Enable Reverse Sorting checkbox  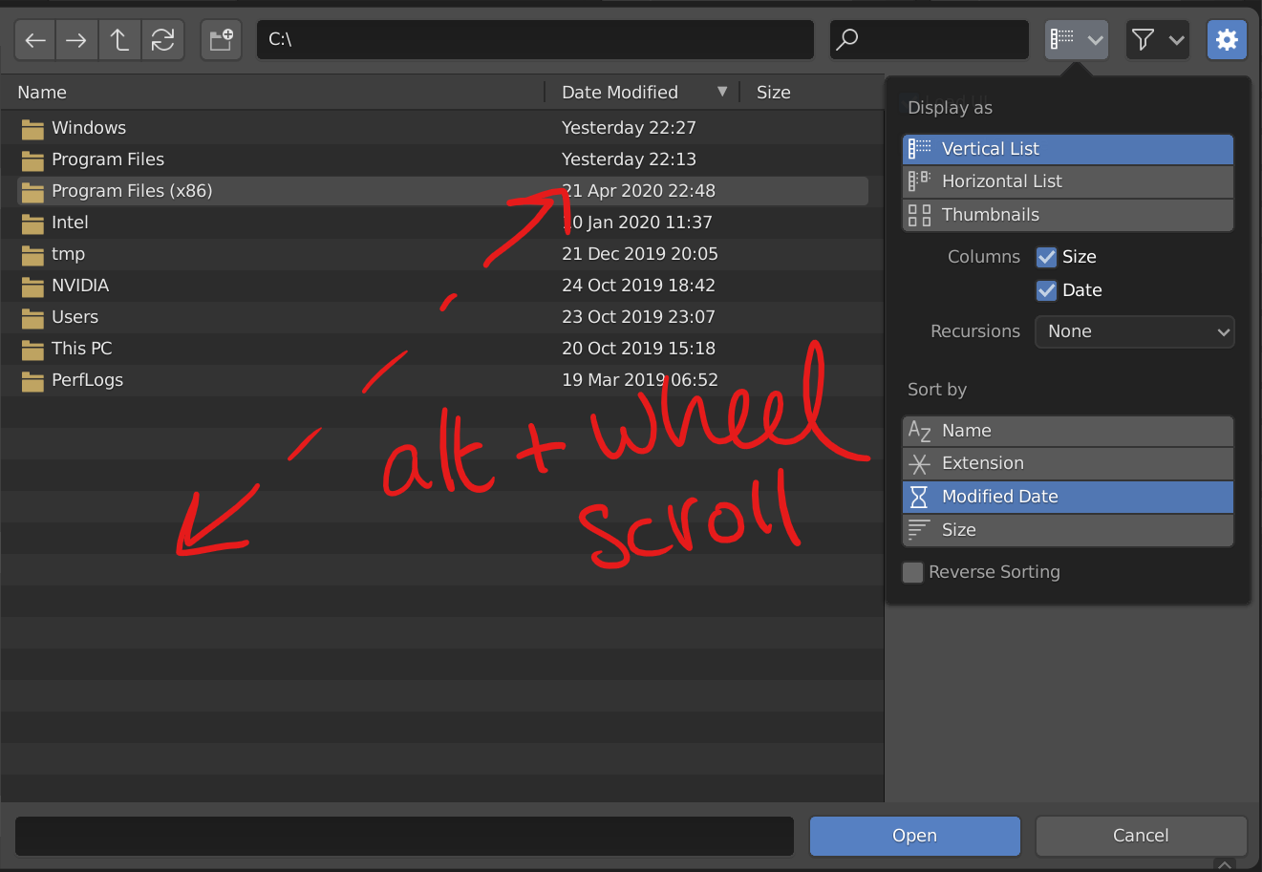pyautogui.click(x=913, y=572)
